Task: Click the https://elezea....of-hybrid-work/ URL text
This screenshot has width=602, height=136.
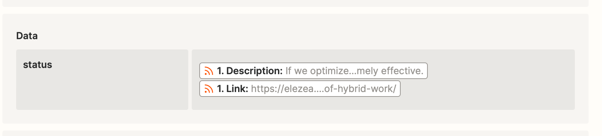Action: tap(323, 89)
